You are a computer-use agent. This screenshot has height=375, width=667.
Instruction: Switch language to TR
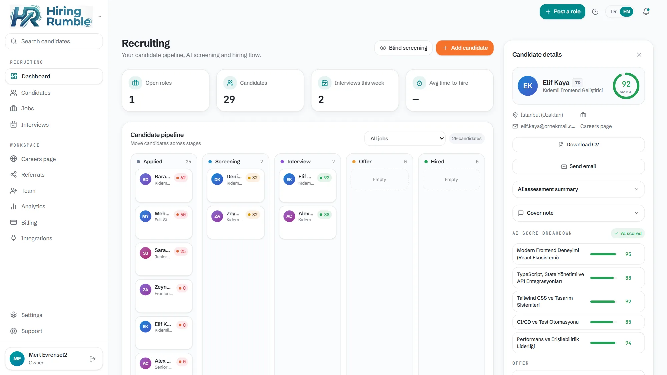point(613,12)
